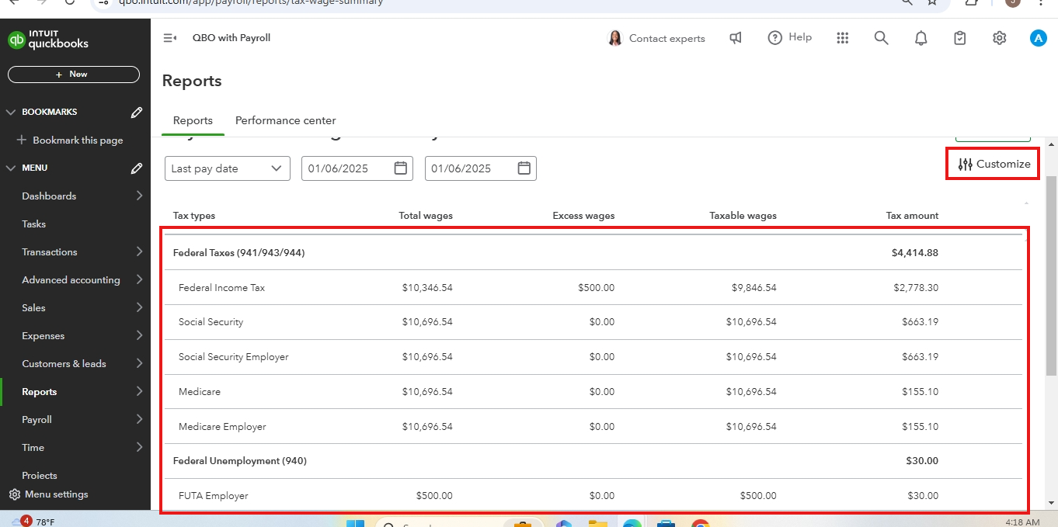
Task: Click the megaphone announcements icon
Action: point(735,38)
